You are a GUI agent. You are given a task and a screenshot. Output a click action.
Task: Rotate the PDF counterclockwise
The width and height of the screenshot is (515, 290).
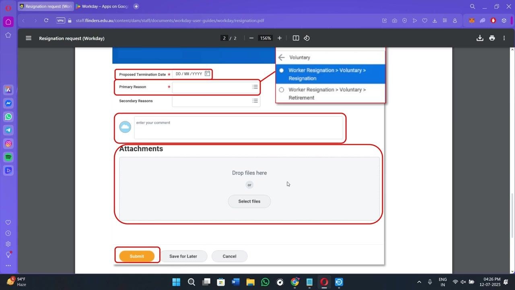307,38
